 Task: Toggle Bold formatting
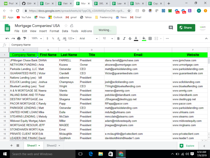pos(118,39)
